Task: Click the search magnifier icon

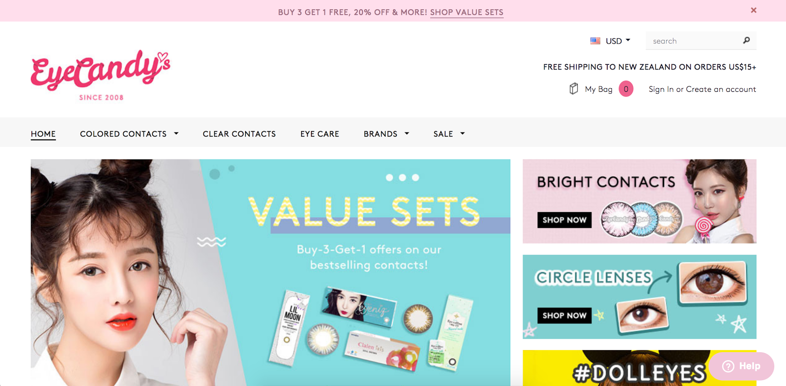Action: (746, 40)
